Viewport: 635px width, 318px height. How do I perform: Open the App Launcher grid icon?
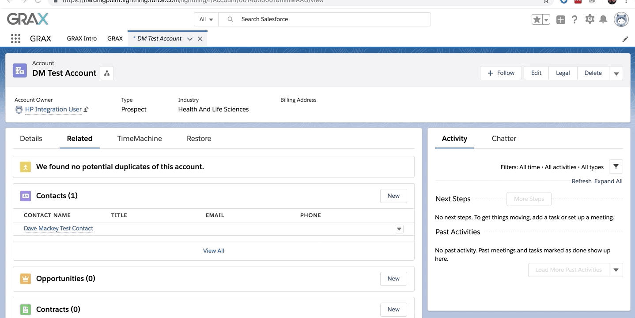click(x=15, y=39)
